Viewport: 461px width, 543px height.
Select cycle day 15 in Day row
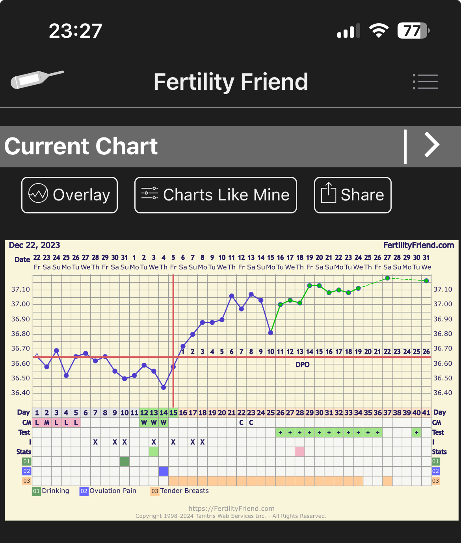[x=173, y=413]
